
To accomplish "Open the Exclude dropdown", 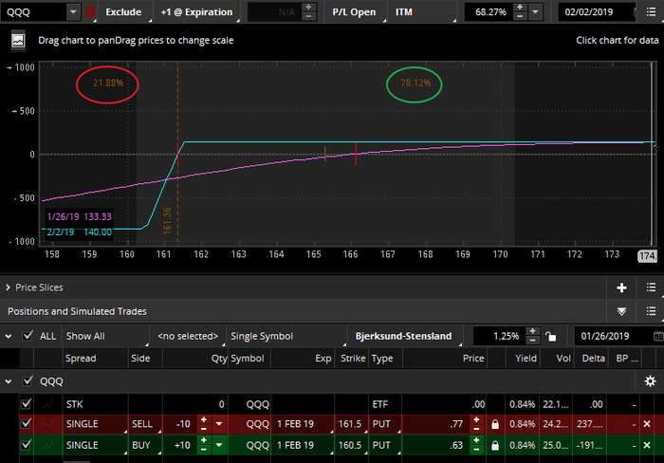I will [123, 12].
